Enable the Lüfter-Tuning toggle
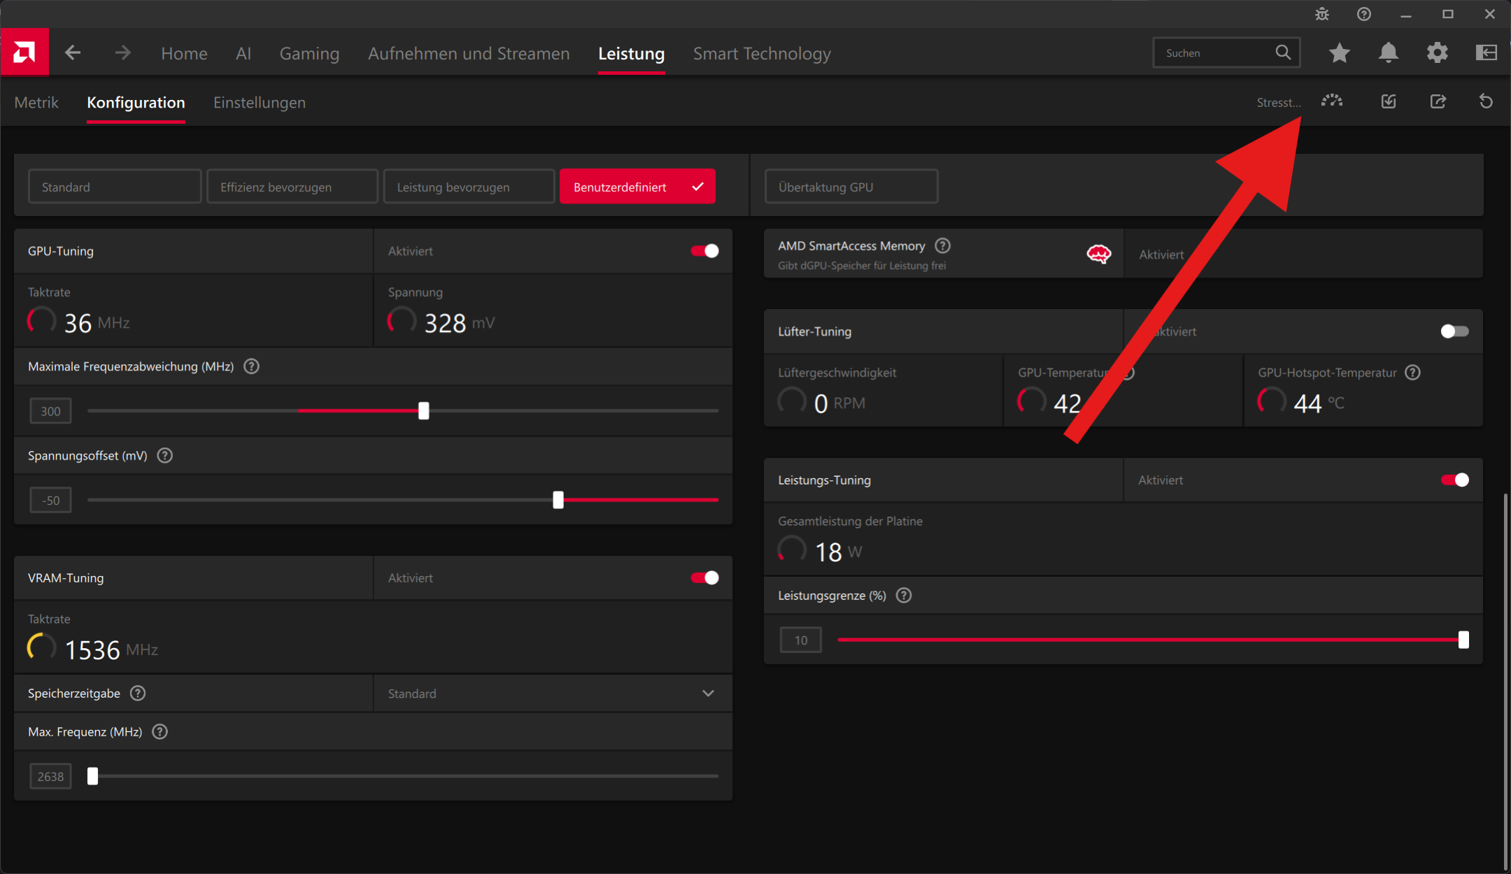 coord(1454,331)
